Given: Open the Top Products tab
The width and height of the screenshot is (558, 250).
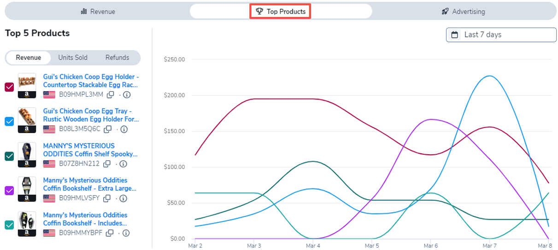Looking at the screenshot, I should [x=281, y=12].
